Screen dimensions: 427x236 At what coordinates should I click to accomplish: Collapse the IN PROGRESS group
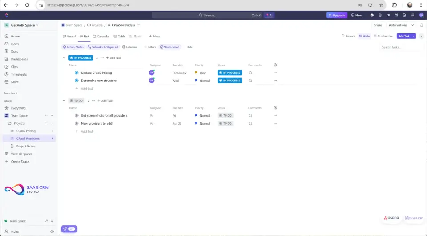64,57
